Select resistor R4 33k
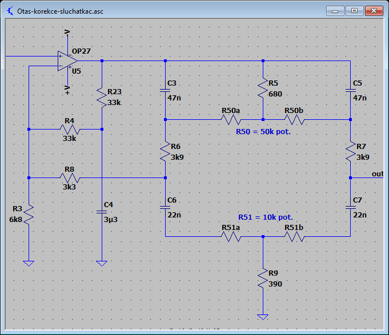The height and width of the screenshot is (335, 389). 70,129
